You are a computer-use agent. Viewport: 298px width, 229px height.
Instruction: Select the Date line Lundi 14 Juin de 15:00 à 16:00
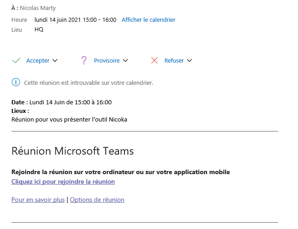[61, 102]
